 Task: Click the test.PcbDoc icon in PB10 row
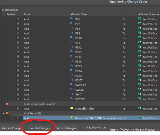(139, 38)
